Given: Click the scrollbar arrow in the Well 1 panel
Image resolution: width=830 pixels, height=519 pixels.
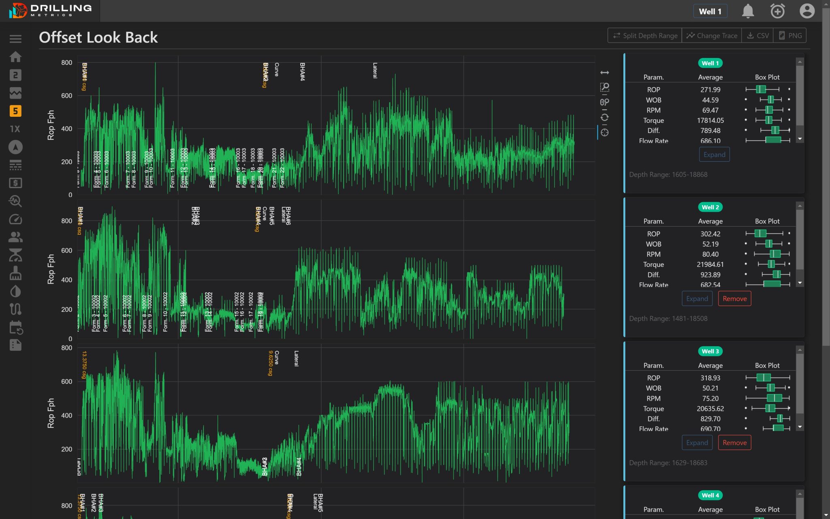Looking at the screenshot, I should coord(799,62).
